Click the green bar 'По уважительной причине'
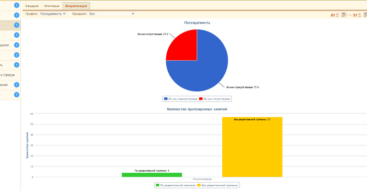This screenshot has height=191, width=367. [x=152, y=175]
